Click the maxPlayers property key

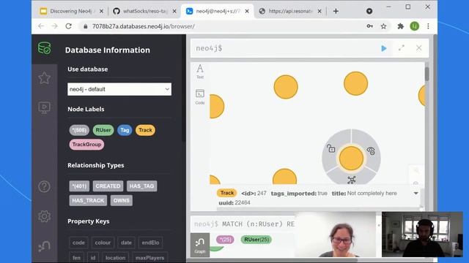(149, 258)
